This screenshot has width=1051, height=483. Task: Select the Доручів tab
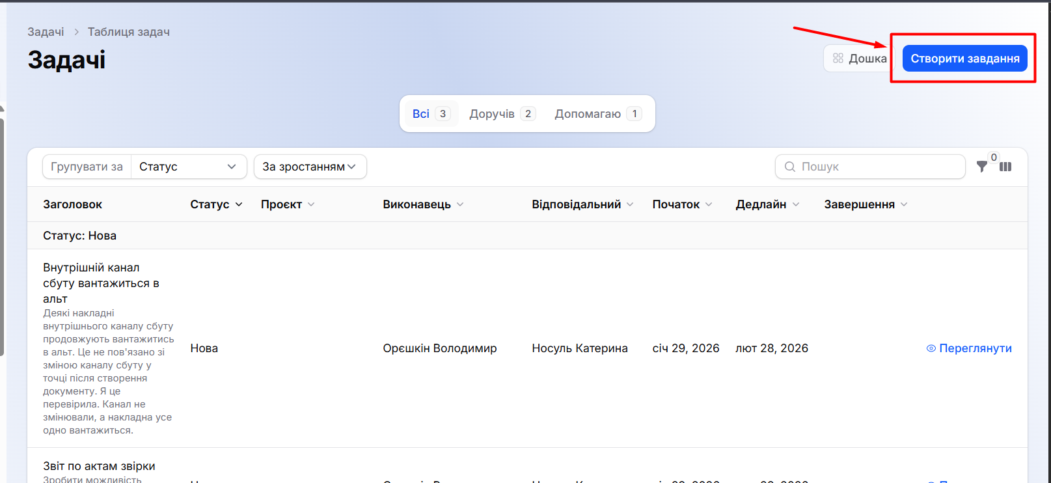pyautogui.click(x=502, y=114)
